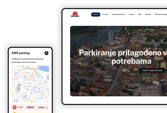167x113 pixels.
Task: Select the Početna nav item
Action: tap(96, 15)
